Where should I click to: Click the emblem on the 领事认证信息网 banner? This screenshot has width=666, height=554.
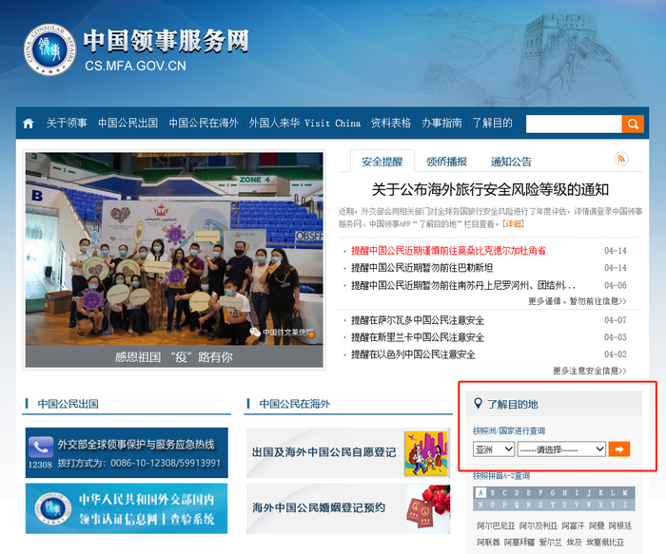pyautogui.click(x=52, y=508)
